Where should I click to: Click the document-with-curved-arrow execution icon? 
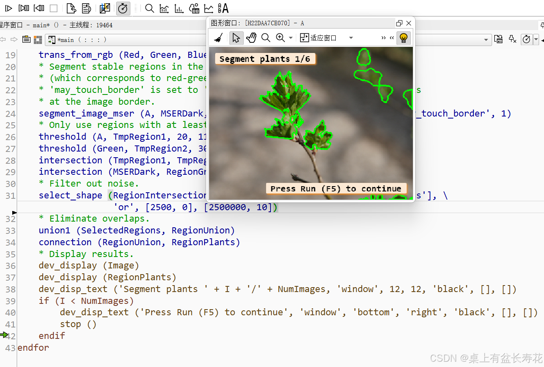[86, 8]
